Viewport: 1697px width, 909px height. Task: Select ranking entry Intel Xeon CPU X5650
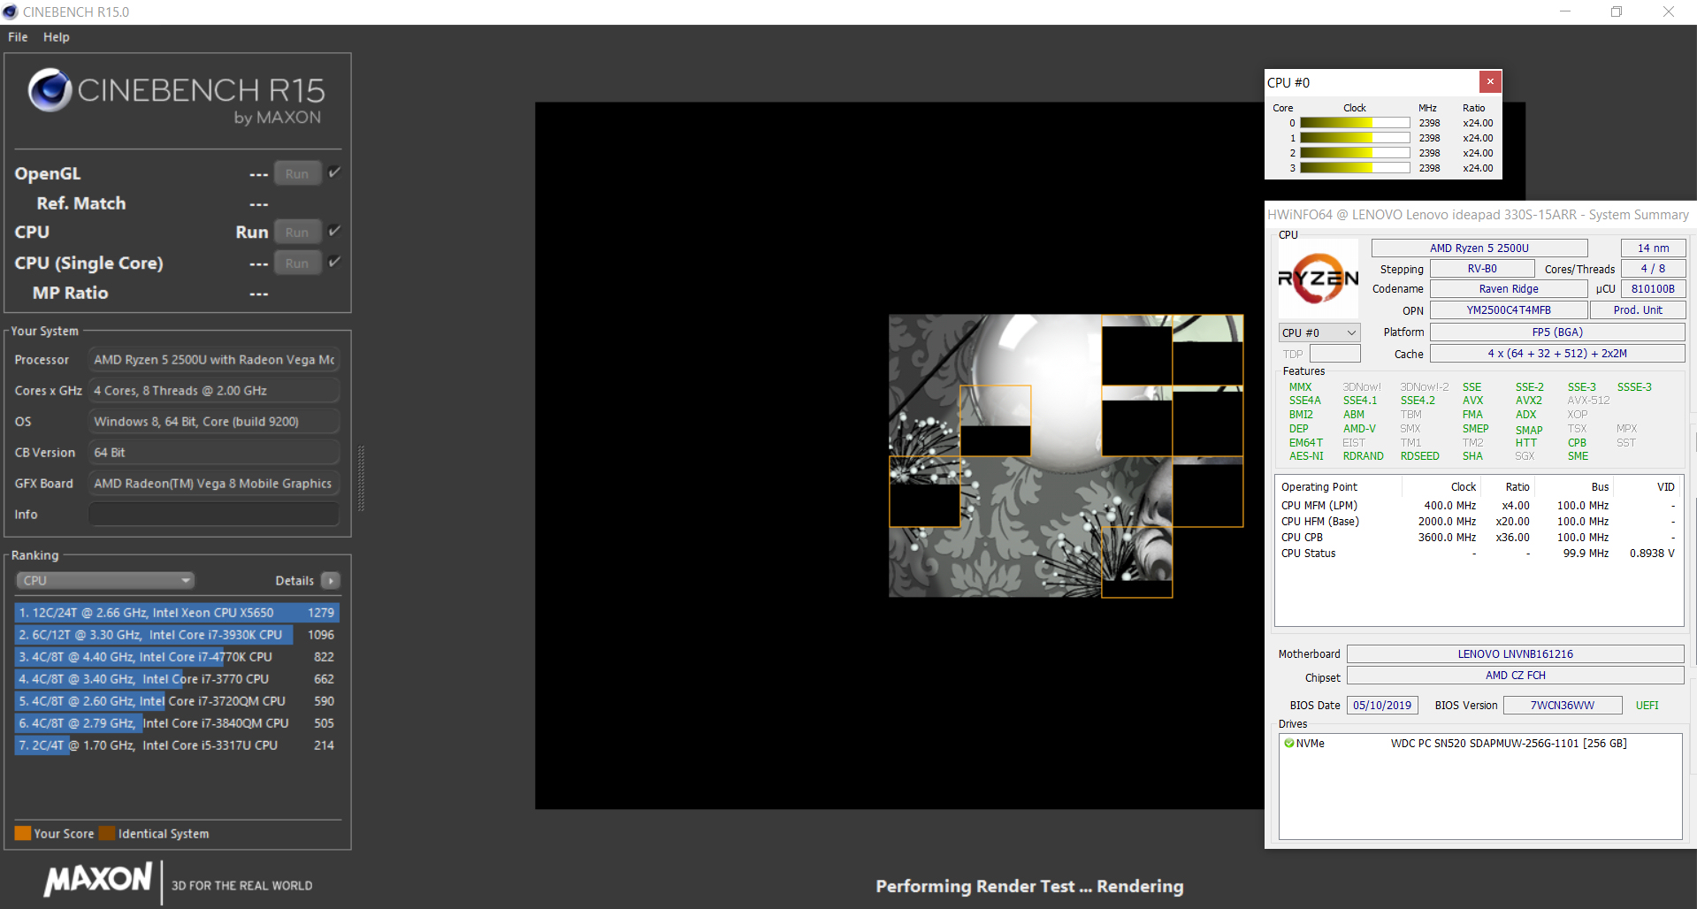177,613
